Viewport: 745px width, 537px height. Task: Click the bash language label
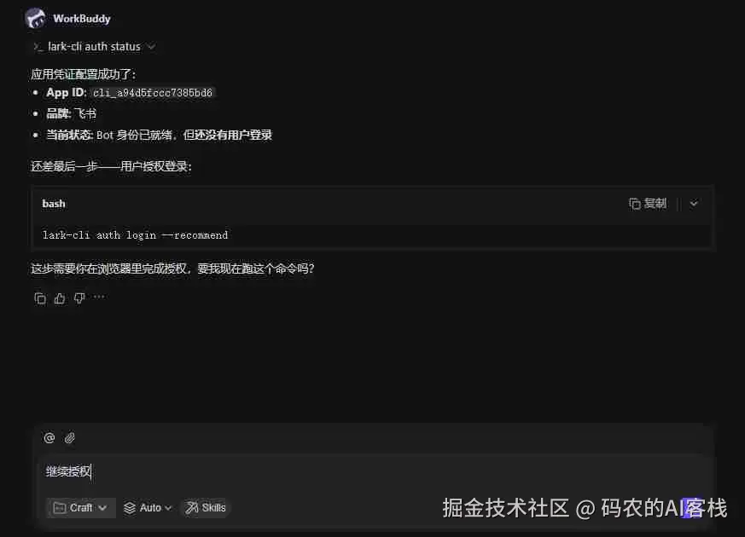coord(54,204)
